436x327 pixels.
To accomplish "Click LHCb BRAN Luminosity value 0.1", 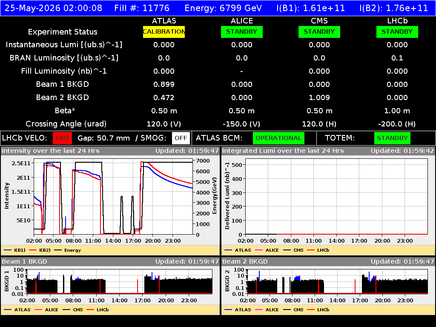I will pyautogui.click(x=397, y=58).
